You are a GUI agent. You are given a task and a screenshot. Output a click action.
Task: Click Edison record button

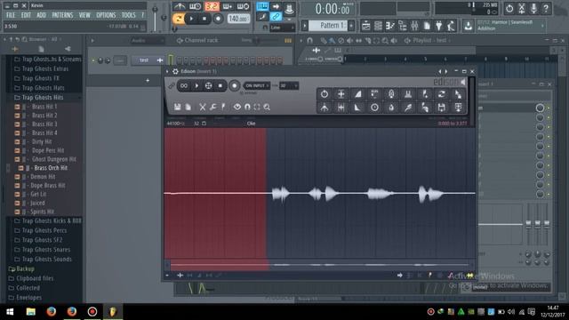click(x=235, y=85)
